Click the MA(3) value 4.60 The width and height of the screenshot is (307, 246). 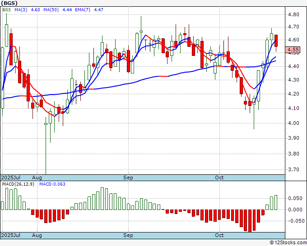[x=35, y=9]
